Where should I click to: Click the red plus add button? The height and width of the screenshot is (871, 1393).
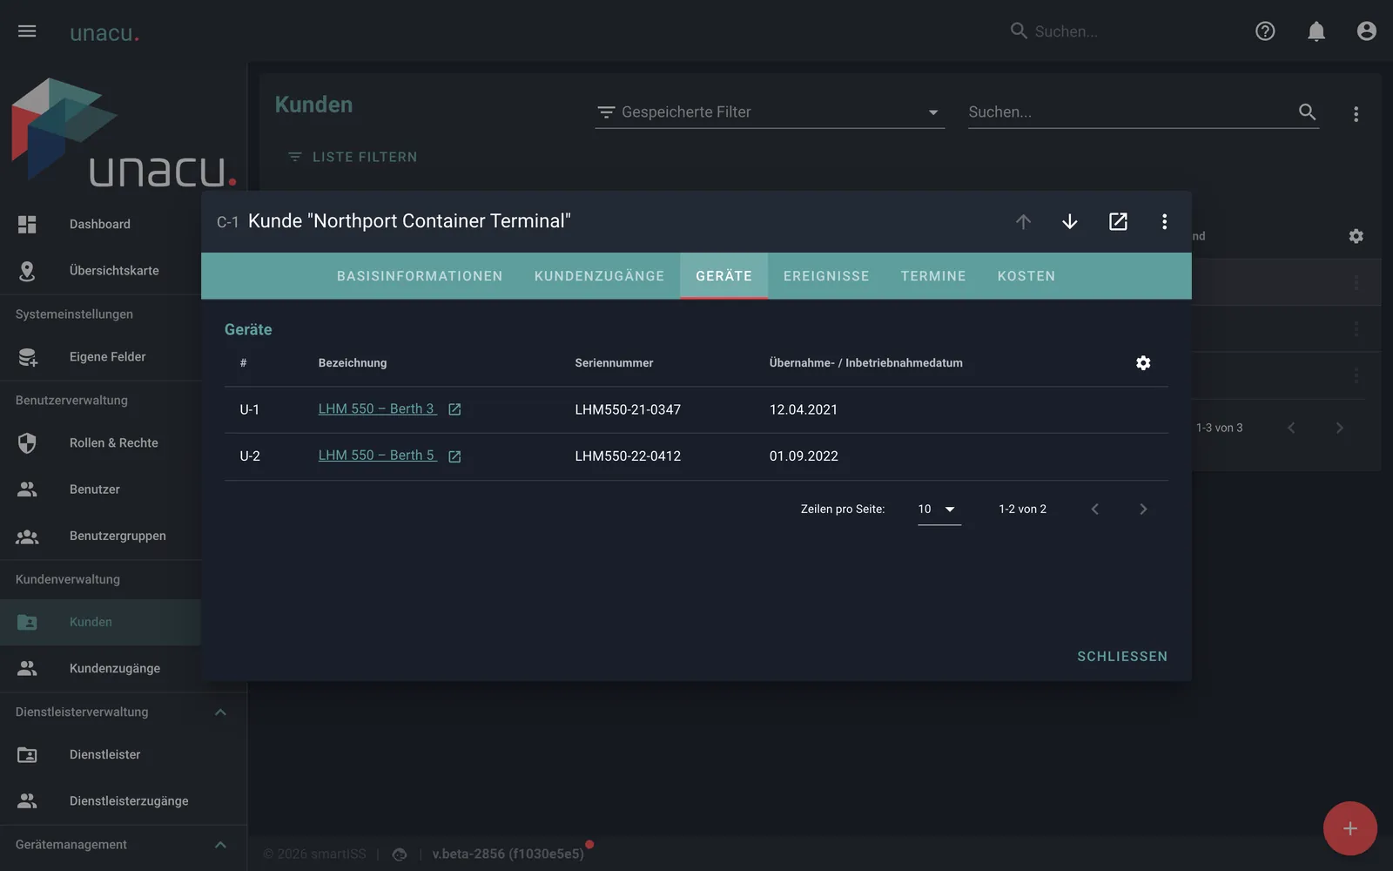point(1350,828)
